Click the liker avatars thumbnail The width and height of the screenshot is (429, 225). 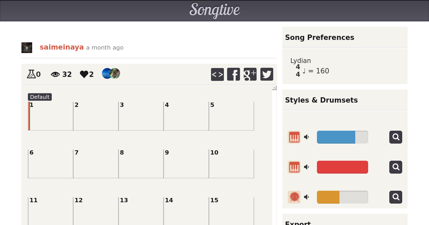(x=111, y=73)
